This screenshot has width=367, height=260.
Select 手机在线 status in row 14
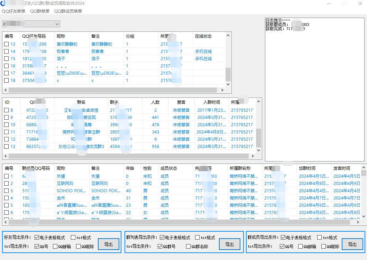(x=203, y=51)
